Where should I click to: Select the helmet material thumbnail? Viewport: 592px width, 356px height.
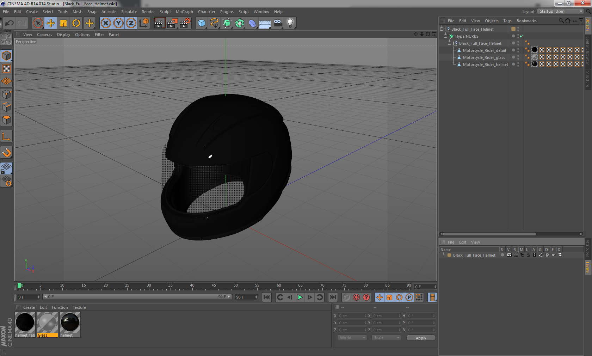(x=70, y=325)
